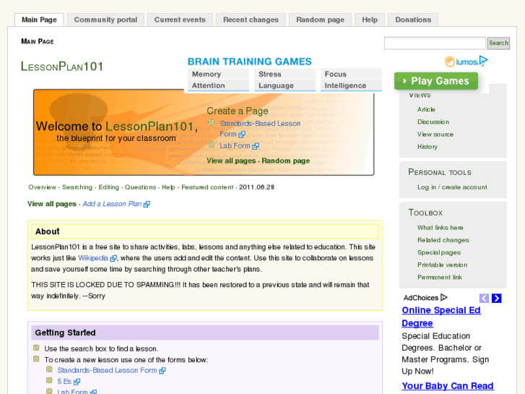Open the Overview link
This screenshot has height=394, width=525.
(x=42, y=187)
